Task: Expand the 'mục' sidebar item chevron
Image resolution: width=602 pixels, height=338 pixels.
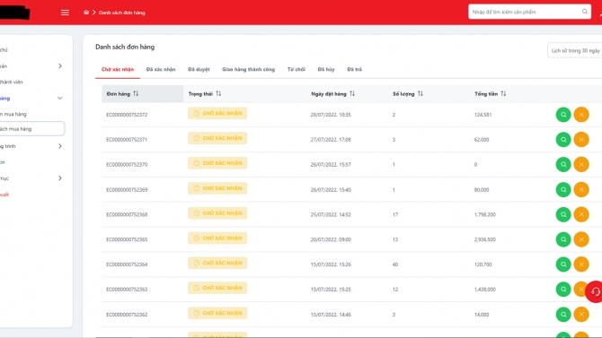Action: click(x=60, y=178)
